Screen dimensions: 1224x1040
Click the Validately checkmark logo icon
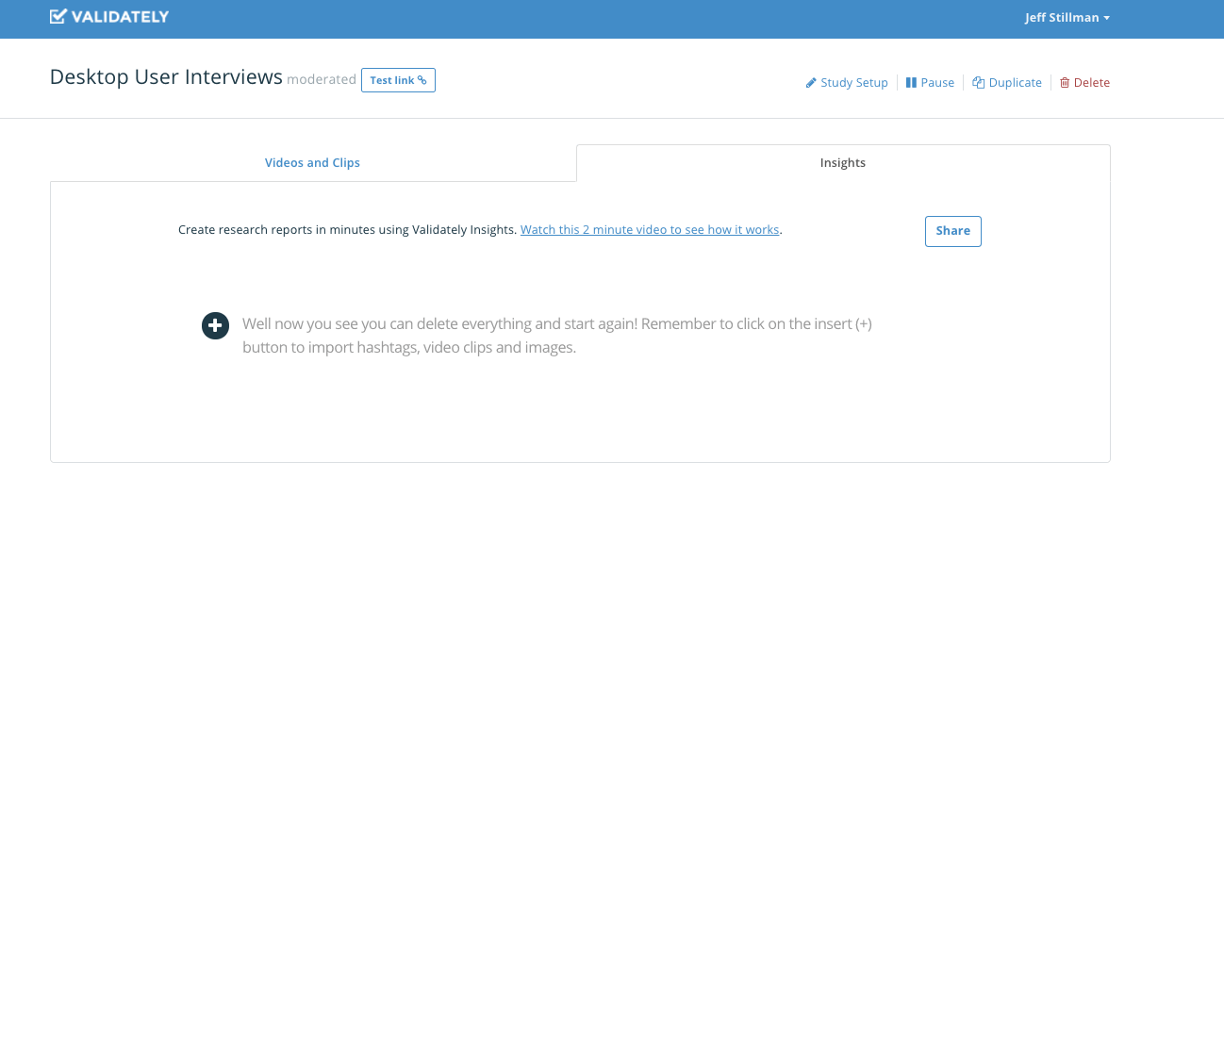(58, 16)
